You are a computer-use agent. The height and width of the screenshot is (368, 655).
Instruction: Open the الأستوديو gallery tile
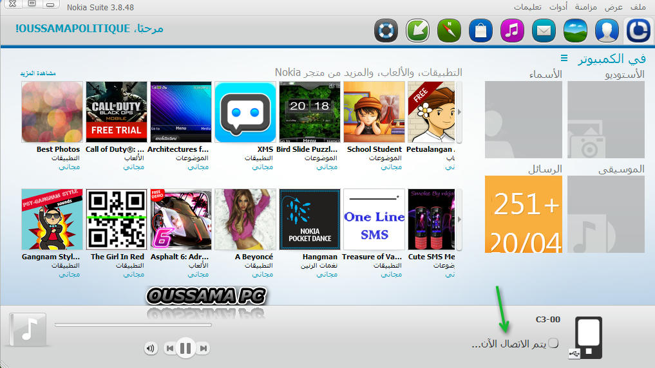[605, 120]
